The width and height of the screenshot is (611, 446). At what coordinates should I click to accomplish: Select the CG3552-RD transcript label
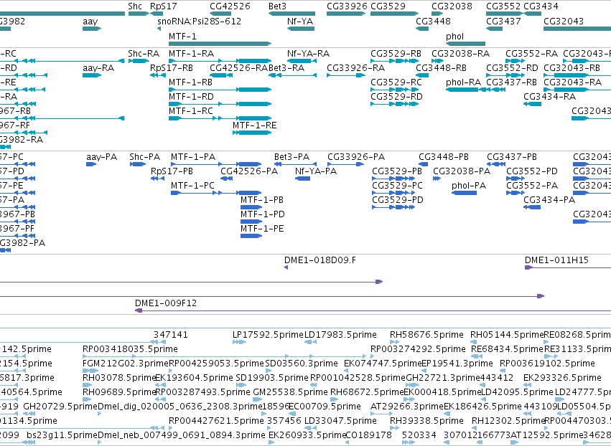[x=512, y=67]
